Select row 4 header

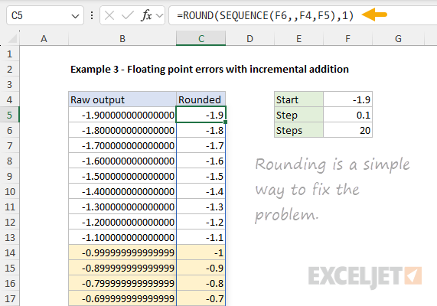point(10,99)
